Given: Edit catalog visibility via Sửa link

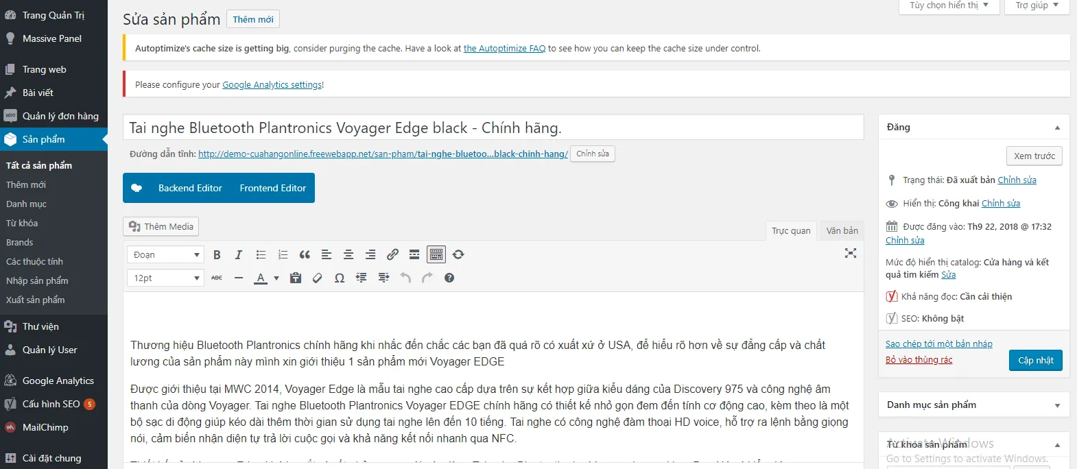Looking at the screenshot, I should [x=948, y=274].
